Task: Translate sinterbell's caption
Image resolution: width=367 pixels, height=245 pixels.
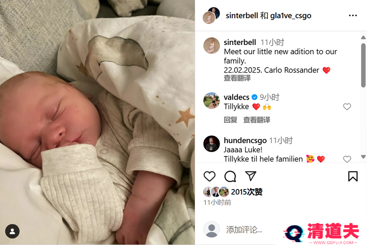Action: click(x=237, y=78)
